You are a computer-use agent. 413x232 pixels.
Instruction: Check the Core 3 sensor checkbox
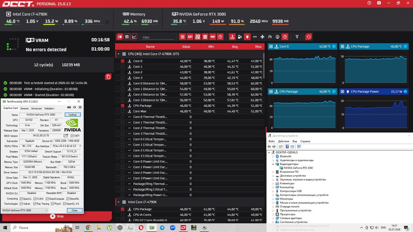(x=123, y=78)
